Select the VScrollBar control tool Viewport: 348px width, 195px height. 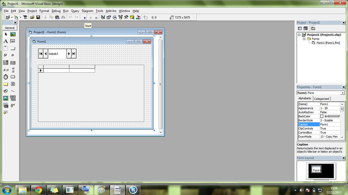point(13,70)
